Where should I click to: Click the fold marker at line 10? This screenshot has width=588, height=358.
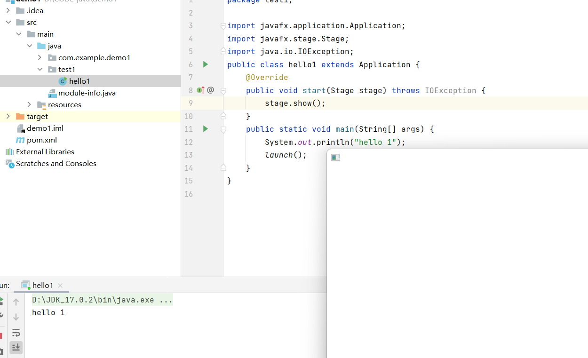pyautogui.click(x=223, y=116)
